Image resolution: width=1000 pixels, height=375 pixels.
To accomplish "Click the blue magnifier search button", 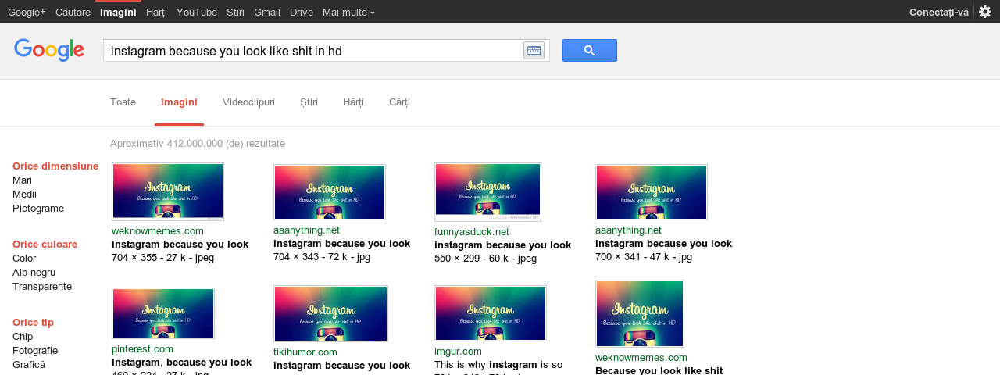I will (590, 50).
